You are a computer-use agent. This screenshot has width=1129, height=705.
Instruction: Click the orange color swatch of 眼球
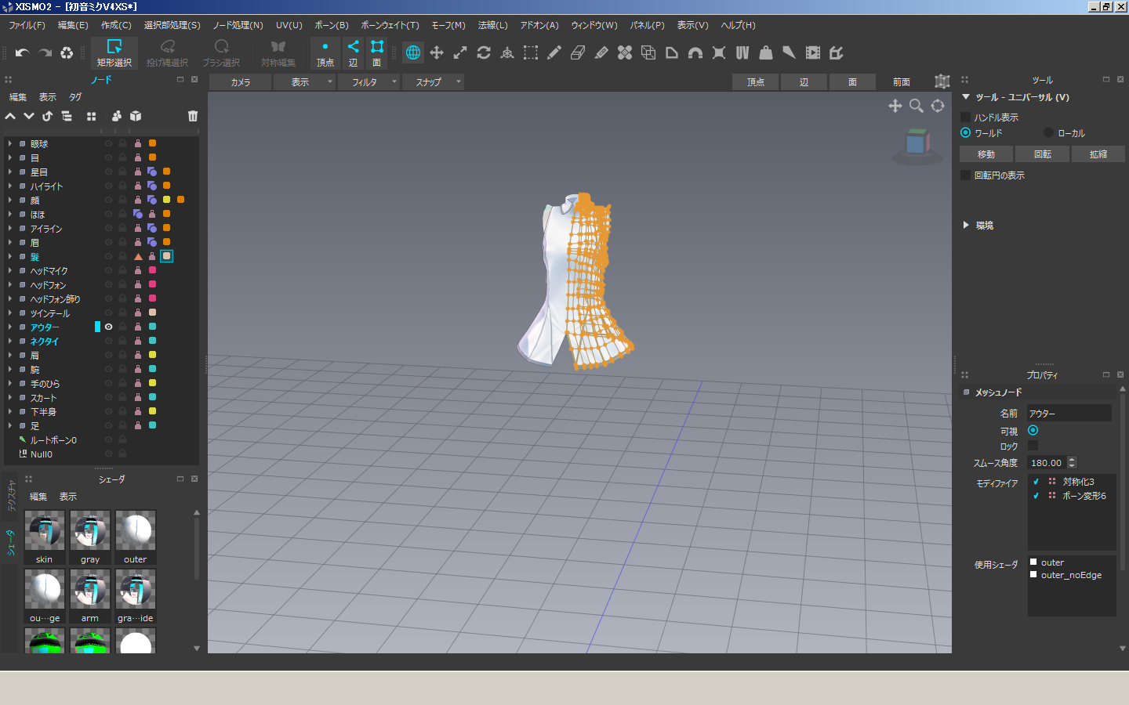[x=152, y=143]
